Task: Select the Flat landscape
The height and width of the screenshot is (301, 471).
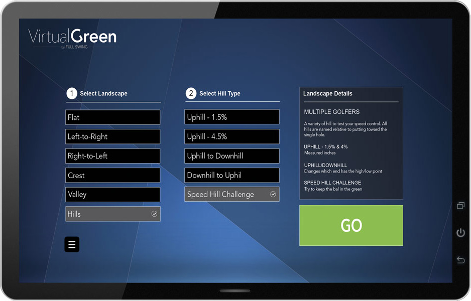Action: click(112, 117)
